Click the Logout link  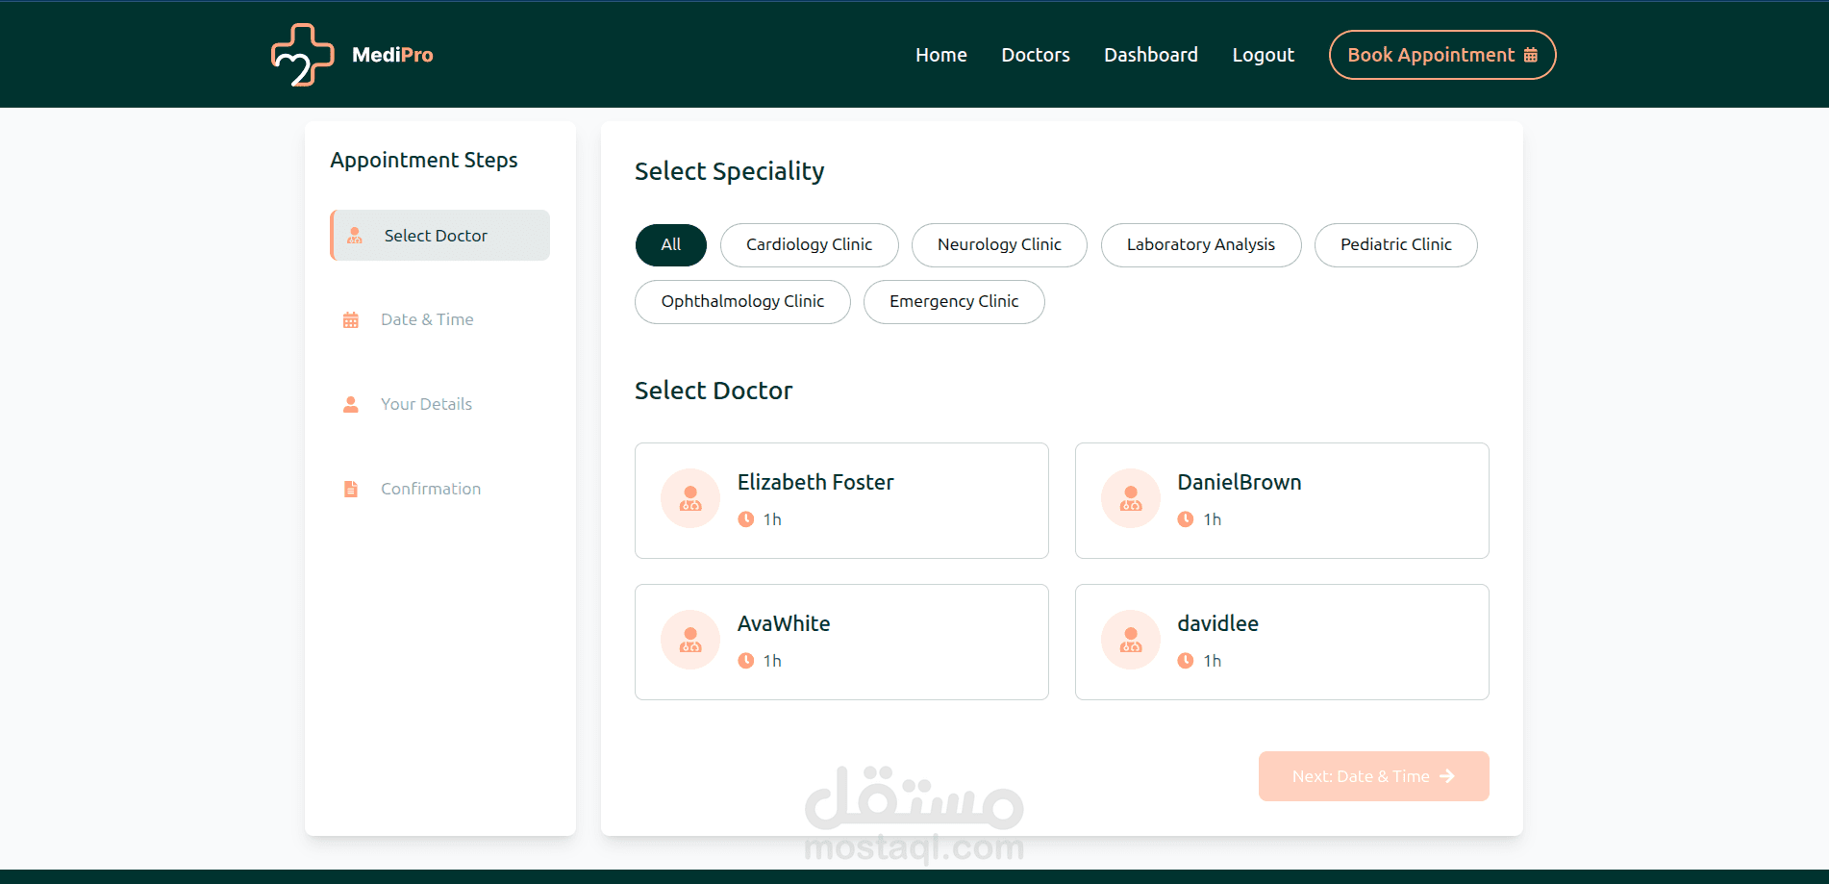(1264, 55)
